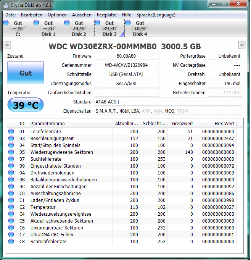Click the Aktueller column header
This screenshot has width=251, height=260.
click(127, 124)
